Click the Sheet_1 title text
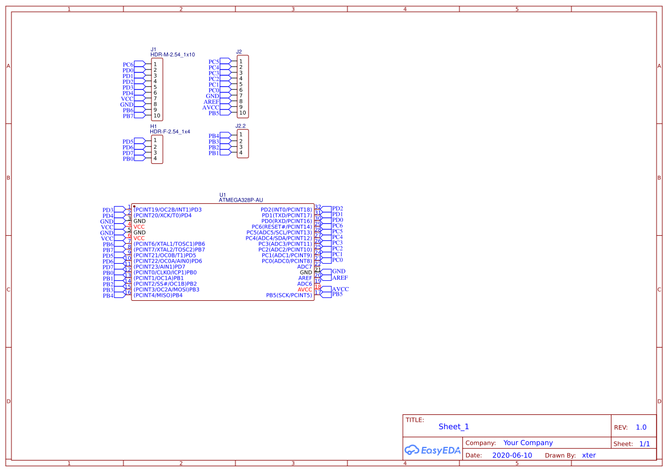The height and width of the screenshot is (472, 668). point(453,426)
